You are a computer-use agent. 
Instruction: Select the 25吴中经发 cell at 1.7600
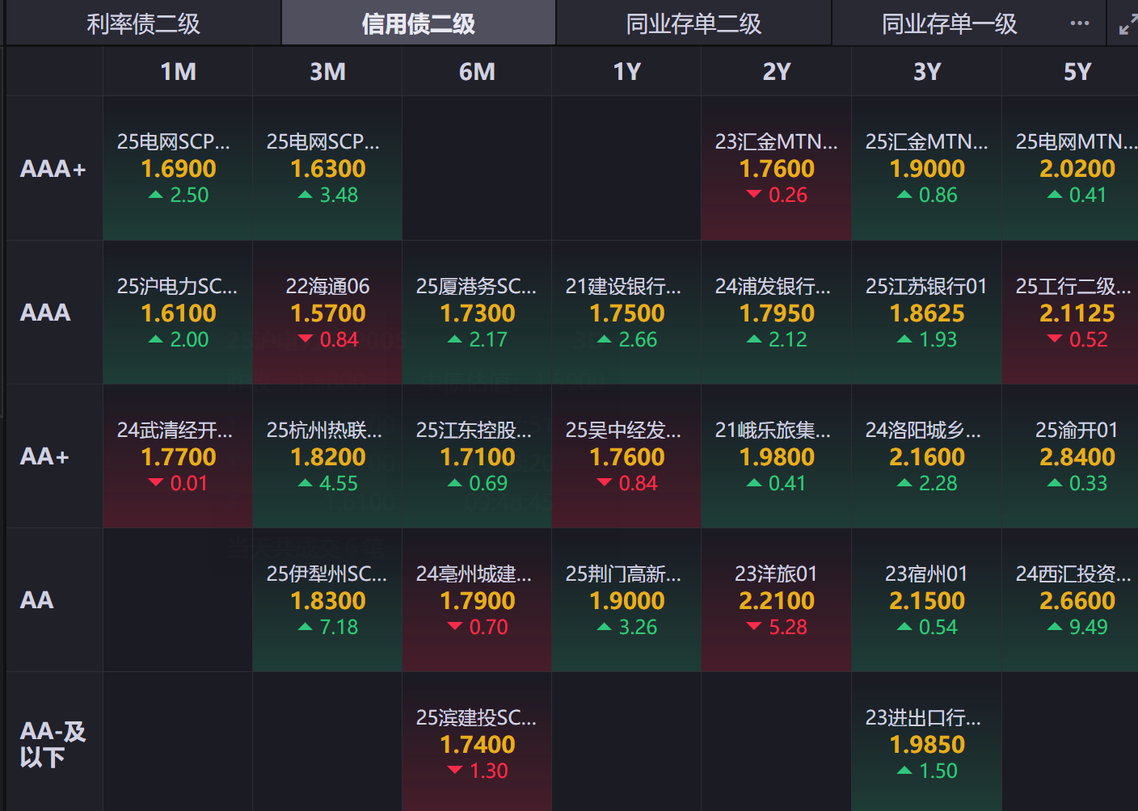626,456
